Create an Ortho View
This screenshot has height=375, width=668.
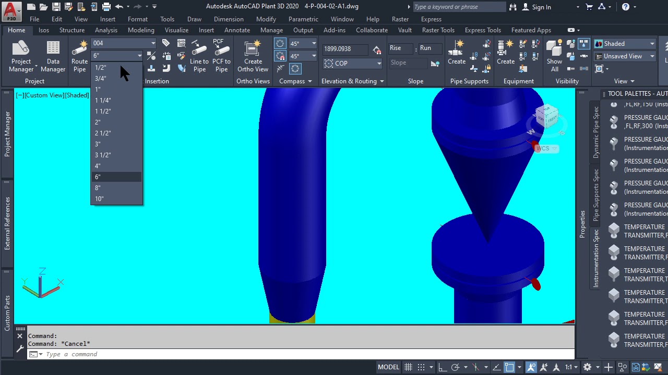[253, 56]
